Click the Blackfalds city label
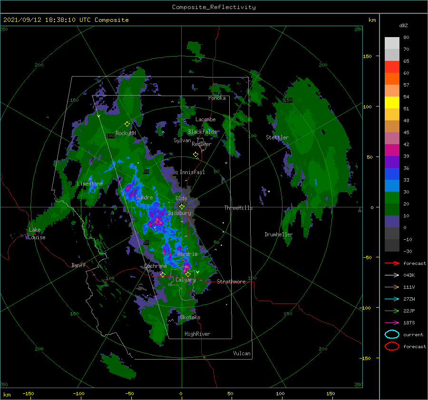This screenshot has width=428, height=400. 202,132
